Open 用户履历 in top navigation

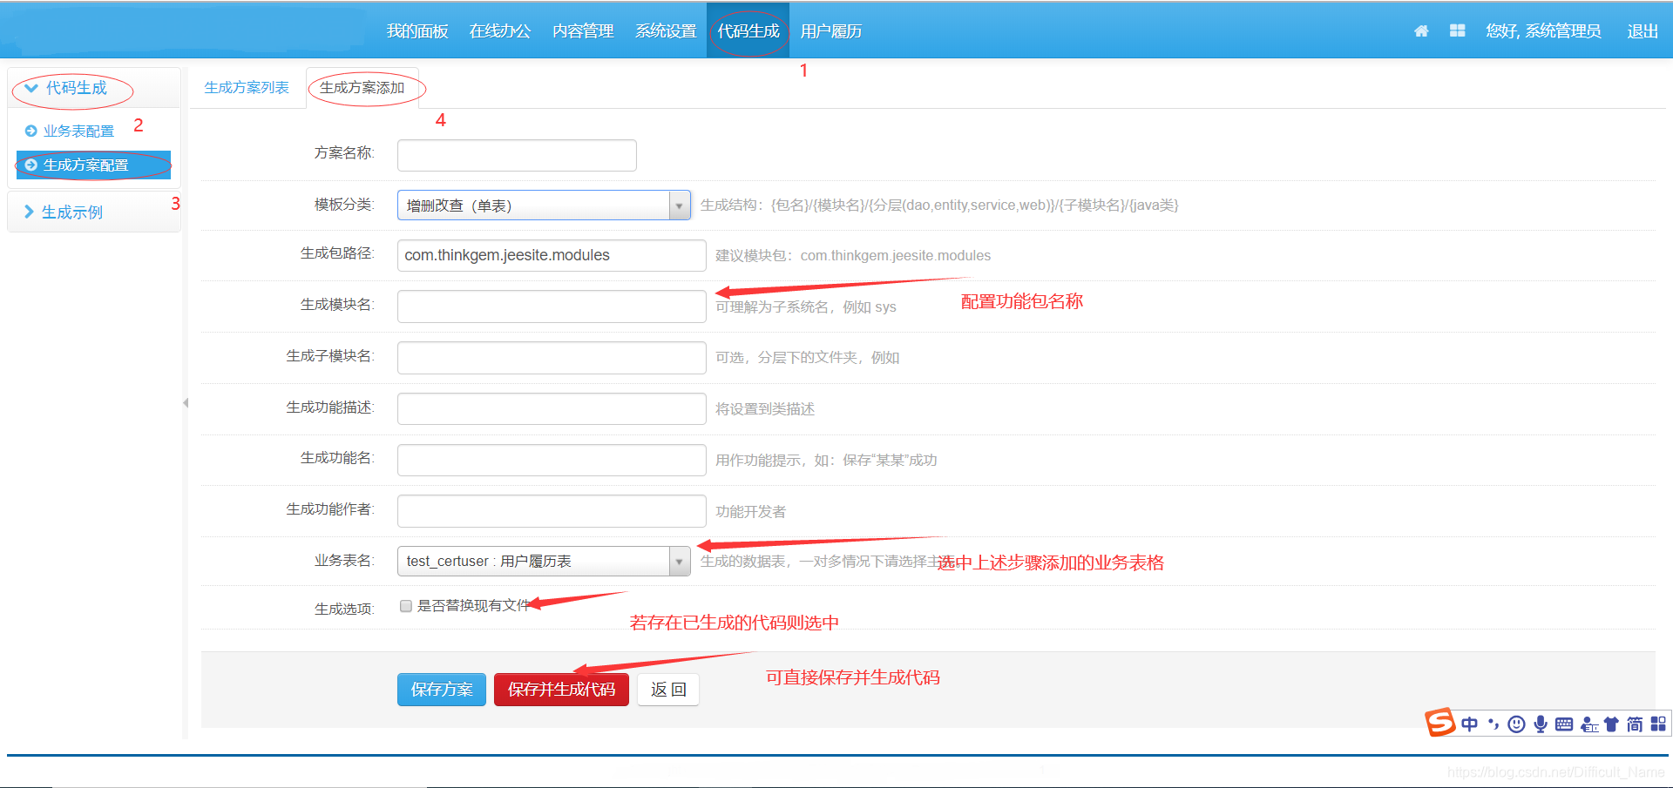click(x=831, y=31)
